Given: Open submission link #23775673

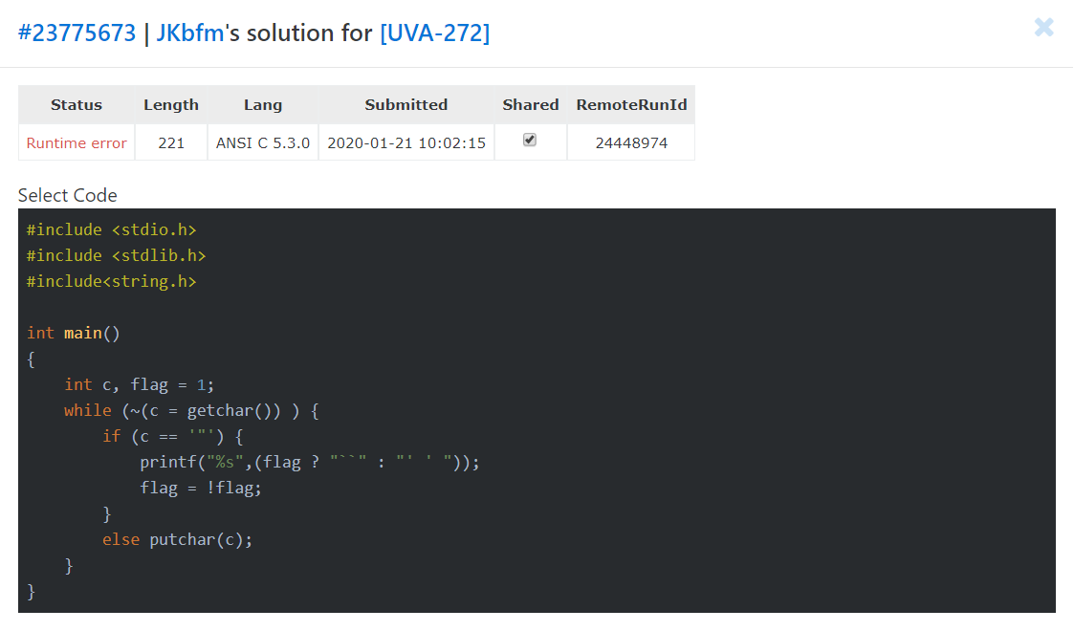Looking at the screenshot, I should point(77,33).
